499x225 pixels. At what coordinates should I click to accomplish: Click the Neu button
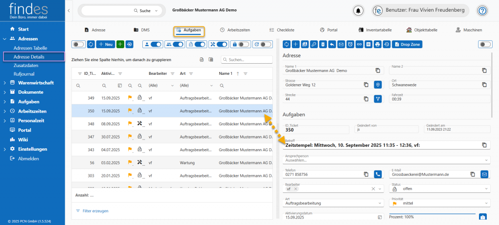click(x=105, y=44)
